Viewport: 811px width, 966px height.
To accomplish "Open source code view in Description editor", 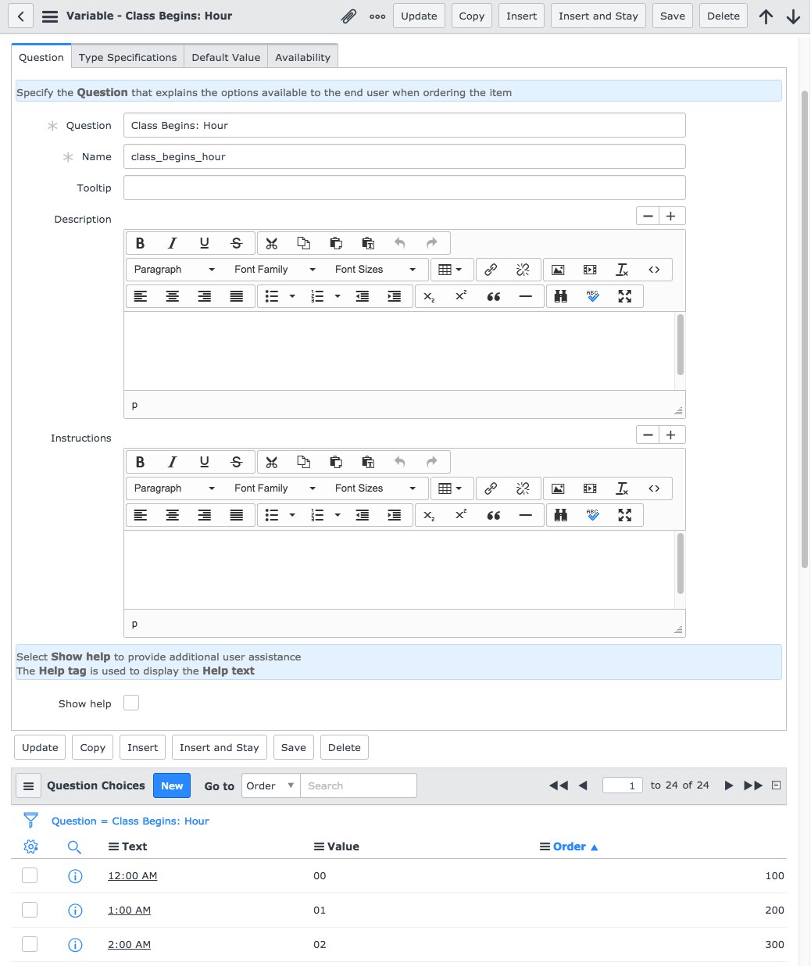I will click(x=654, y=270).
